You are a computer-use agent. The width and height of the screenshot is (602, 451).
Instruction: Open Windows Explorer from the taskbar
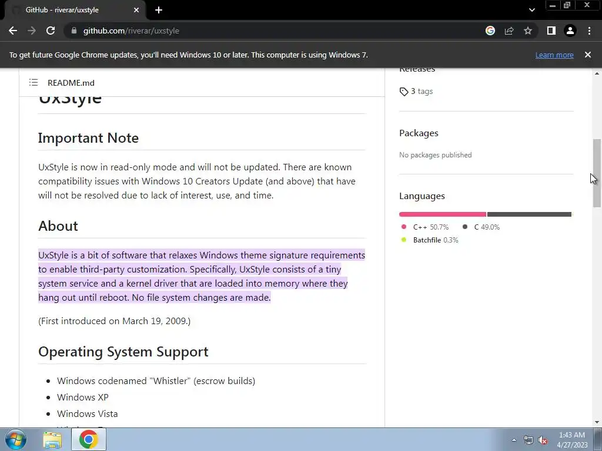(x=52, y=439)
